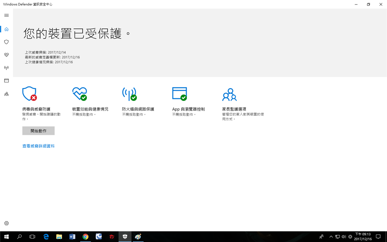Open App & browser control sidebar icon
The width and height of the screenshot is (387, 242).
coord(6,81)
